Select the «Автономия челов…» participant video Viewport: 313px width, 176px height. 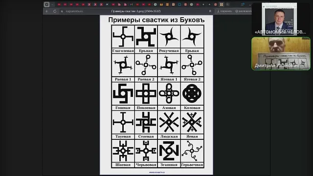[280, 19]
